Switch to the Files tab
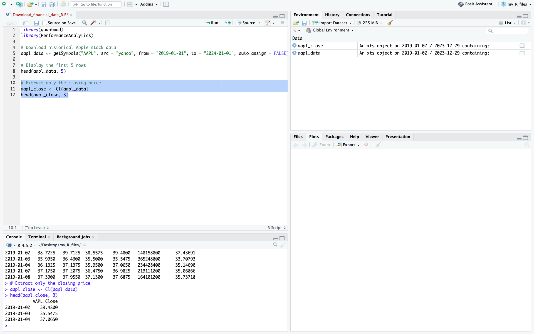This screenshot has height=334, width=534. [x=298, y=137]
